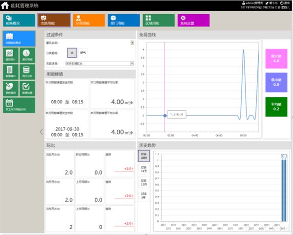Click the blue data point on load curve
This screenshot has height=235, width=293.
[x=165, y=116]
